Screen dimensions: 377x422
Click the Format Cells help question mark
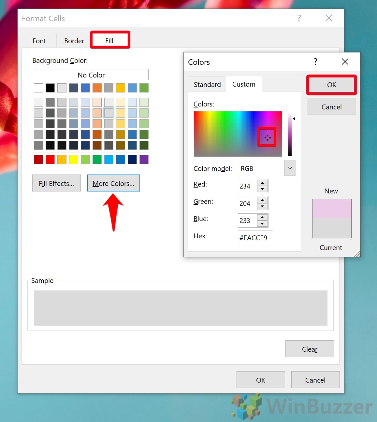299,18
